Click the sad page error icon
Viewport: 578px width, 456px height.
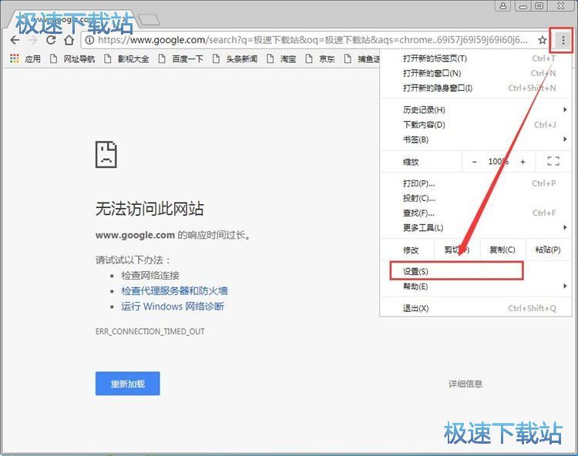(106, 154)
